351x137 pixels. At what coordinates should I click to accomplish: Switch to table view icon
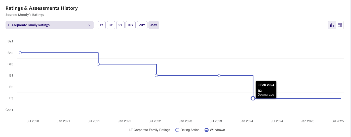[340, 25]
